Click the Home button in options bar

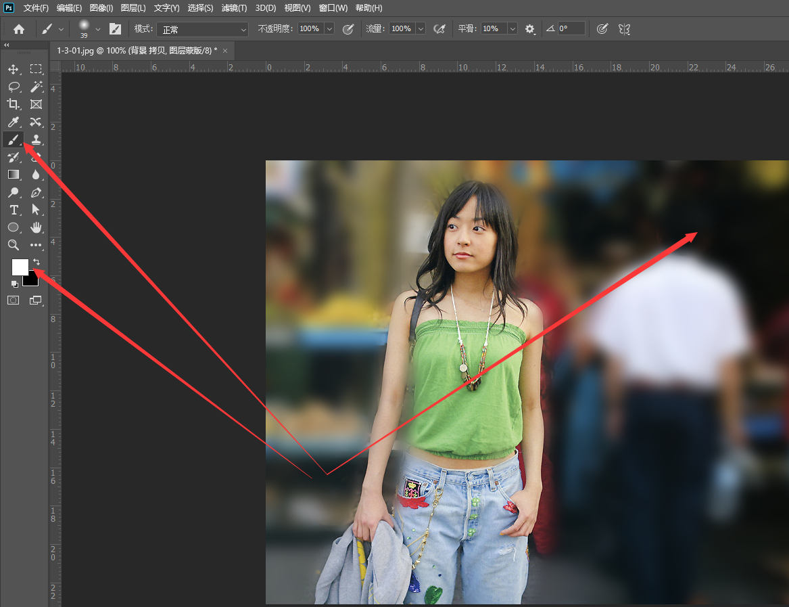[19, 29]
